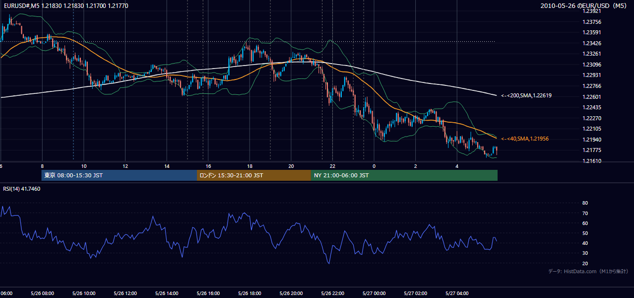Viewport: 634px width, 298px height.
Task: Click the 5/26 16:00 time label
Action: [x=208, y=293]
